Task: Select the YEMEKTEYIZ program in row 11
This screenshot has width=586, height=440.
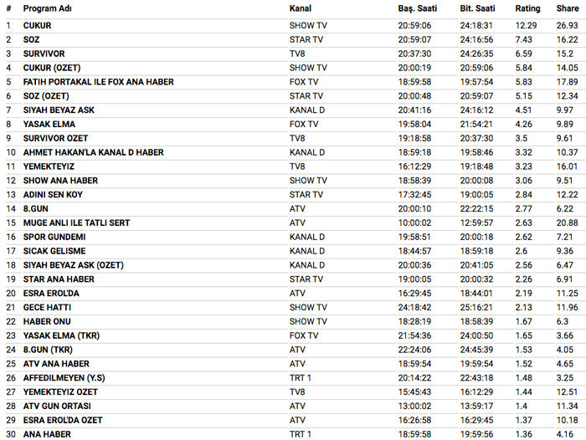Action: (50, 166)
